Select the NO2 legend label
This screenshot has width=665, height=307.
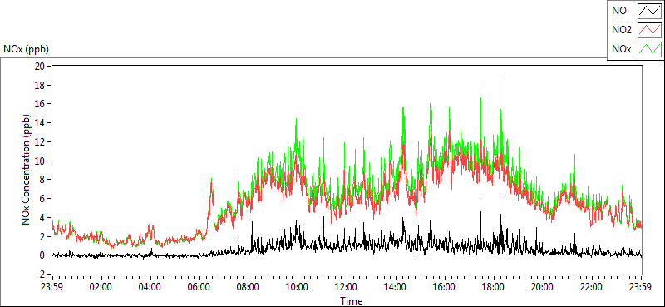[x=622, y=30]
